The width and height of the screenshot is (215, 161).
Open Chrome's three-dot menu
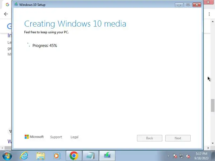(209, 14)
